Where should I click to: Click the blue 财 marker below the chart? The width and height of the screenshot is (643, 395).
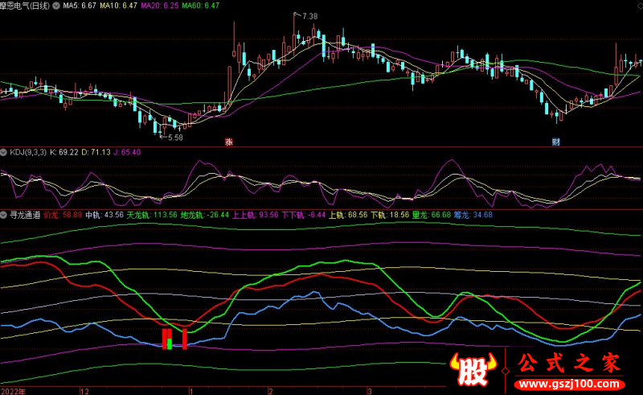click(555, 142)
